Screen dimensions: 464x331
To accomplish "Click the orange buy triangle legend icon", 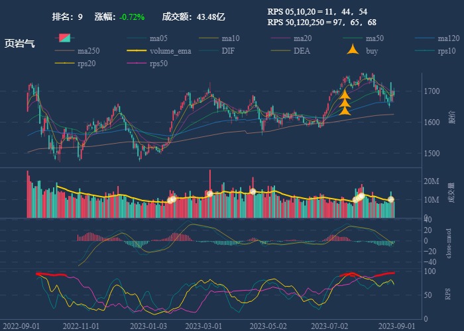I will coord(354,50).
